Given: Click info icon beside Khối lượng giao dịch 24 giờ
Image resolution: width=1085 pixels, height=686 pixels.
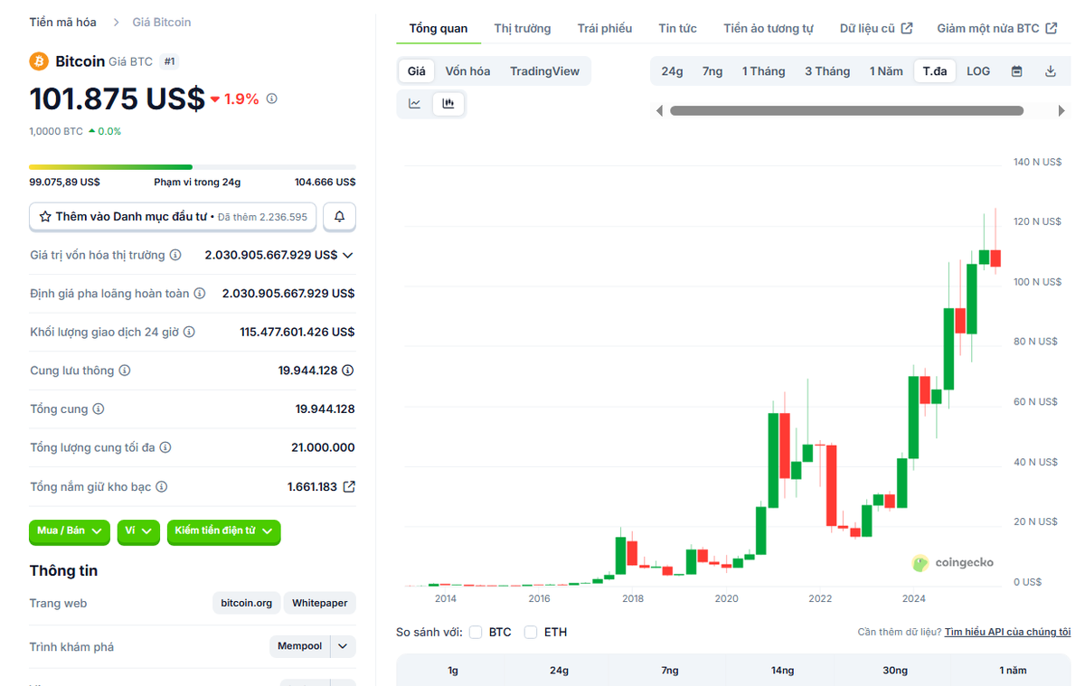Looking at the screenshot, I should [x=190, y=332].
